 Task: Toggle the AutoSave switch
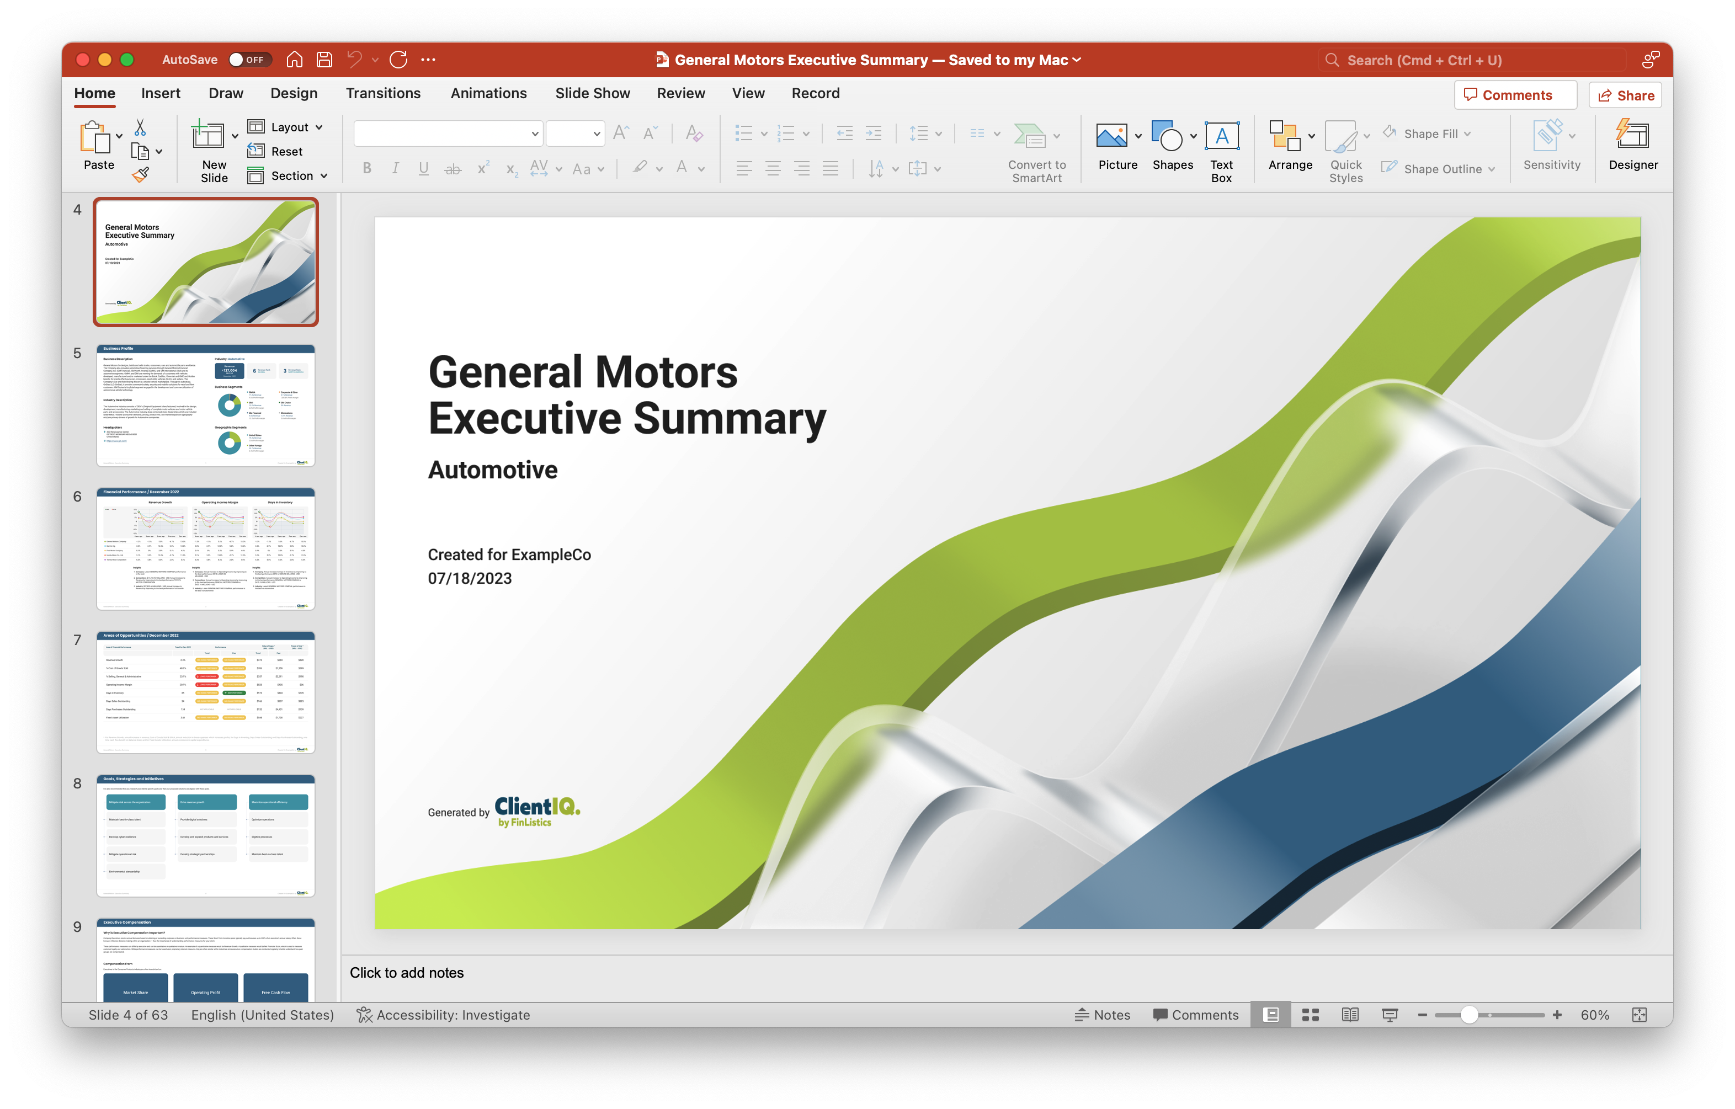249,60
